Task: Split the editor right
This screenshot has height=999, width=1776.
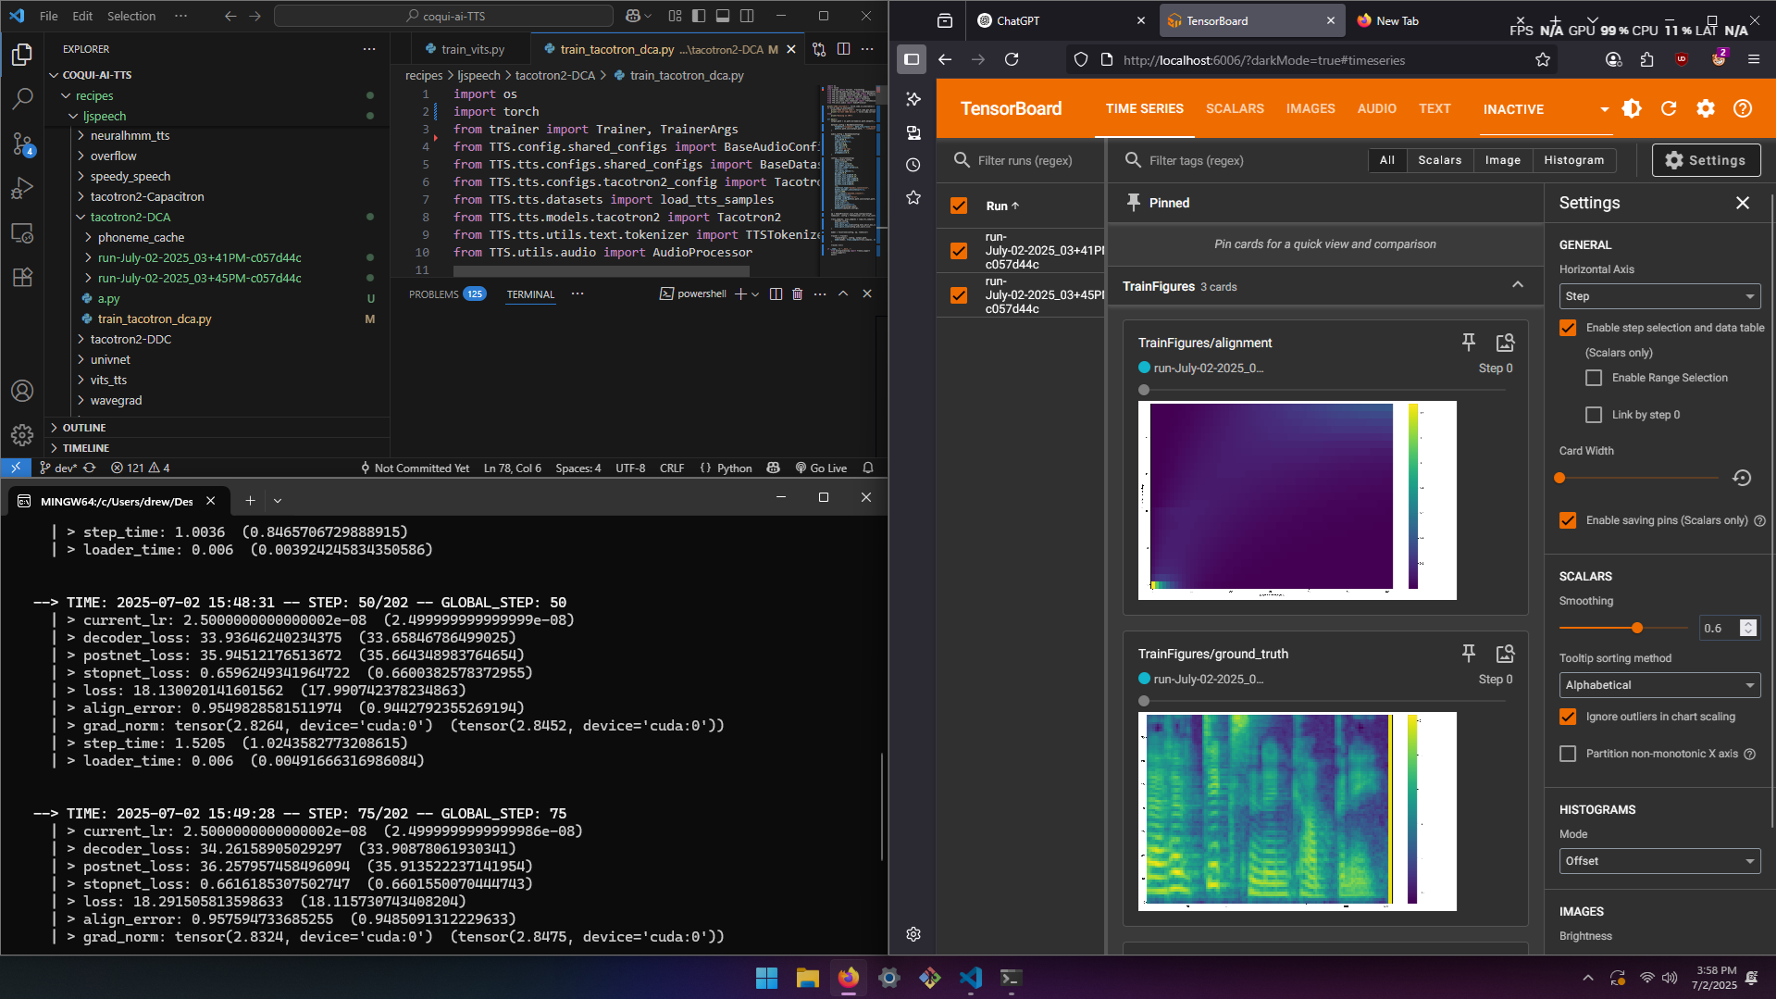Action: [x=843, y=49]
